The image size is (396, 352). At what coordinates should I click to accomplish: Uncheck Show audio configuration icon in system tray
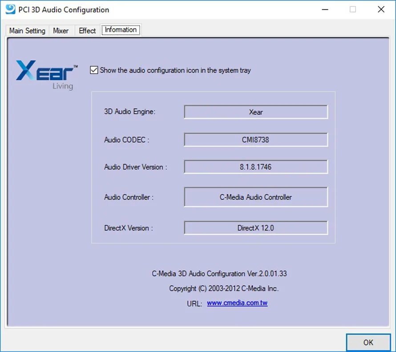pyautogui.click(x=94, y=70)
